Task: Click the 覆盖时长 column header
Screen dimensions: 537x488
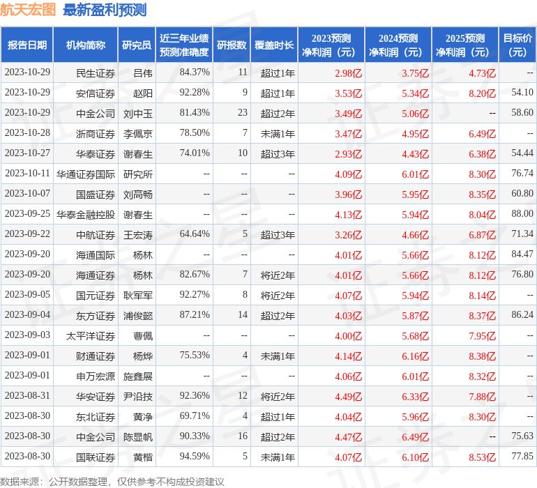Action: [274, 45]
